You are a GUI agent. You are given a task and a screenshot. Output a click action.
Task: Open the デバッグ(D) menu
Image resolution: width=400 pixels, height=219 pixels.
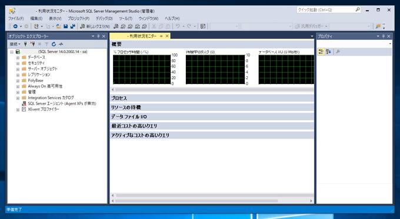[x=104, y=19]
